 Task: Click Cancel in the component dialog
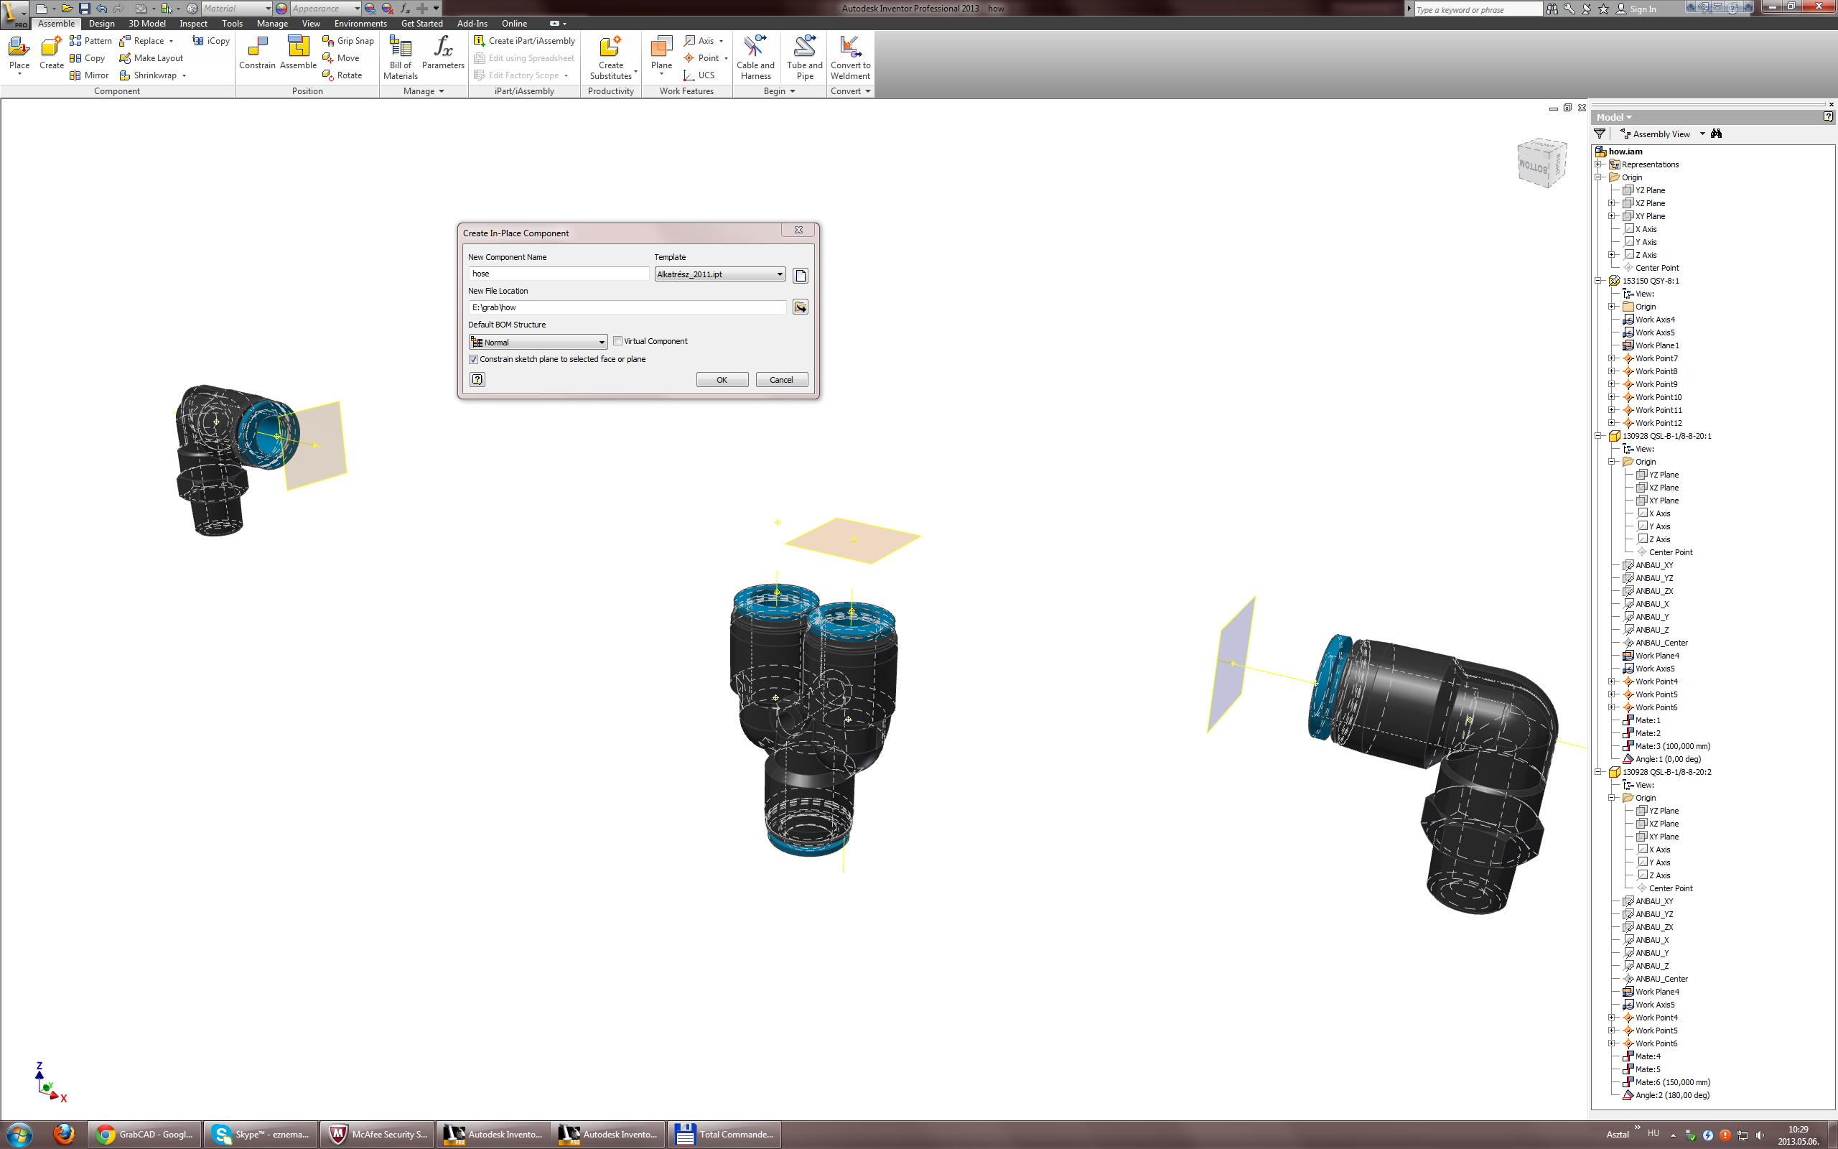[x=780, y=380]
